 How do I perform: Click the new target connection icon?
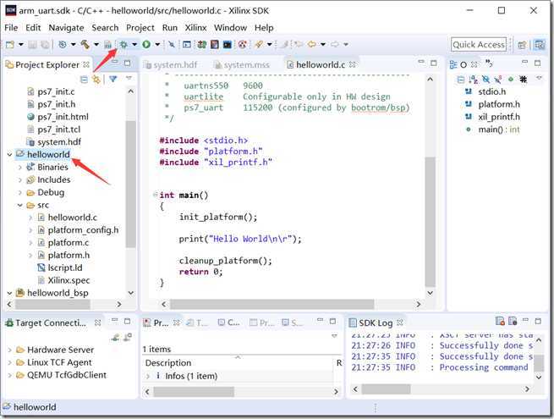[116, 338]
